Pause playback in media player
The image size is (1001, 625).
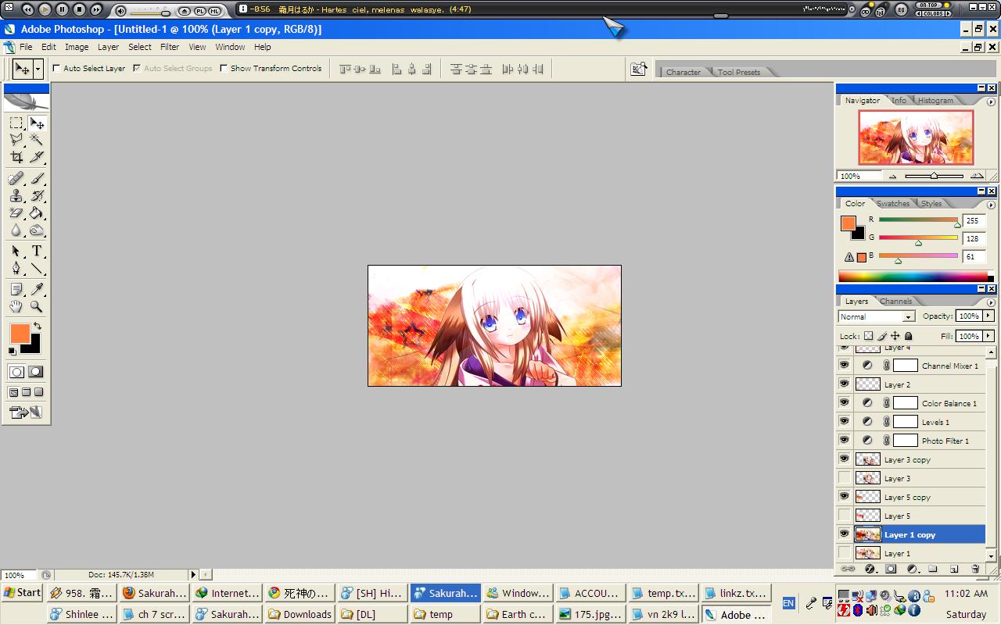tap(62, 9)
